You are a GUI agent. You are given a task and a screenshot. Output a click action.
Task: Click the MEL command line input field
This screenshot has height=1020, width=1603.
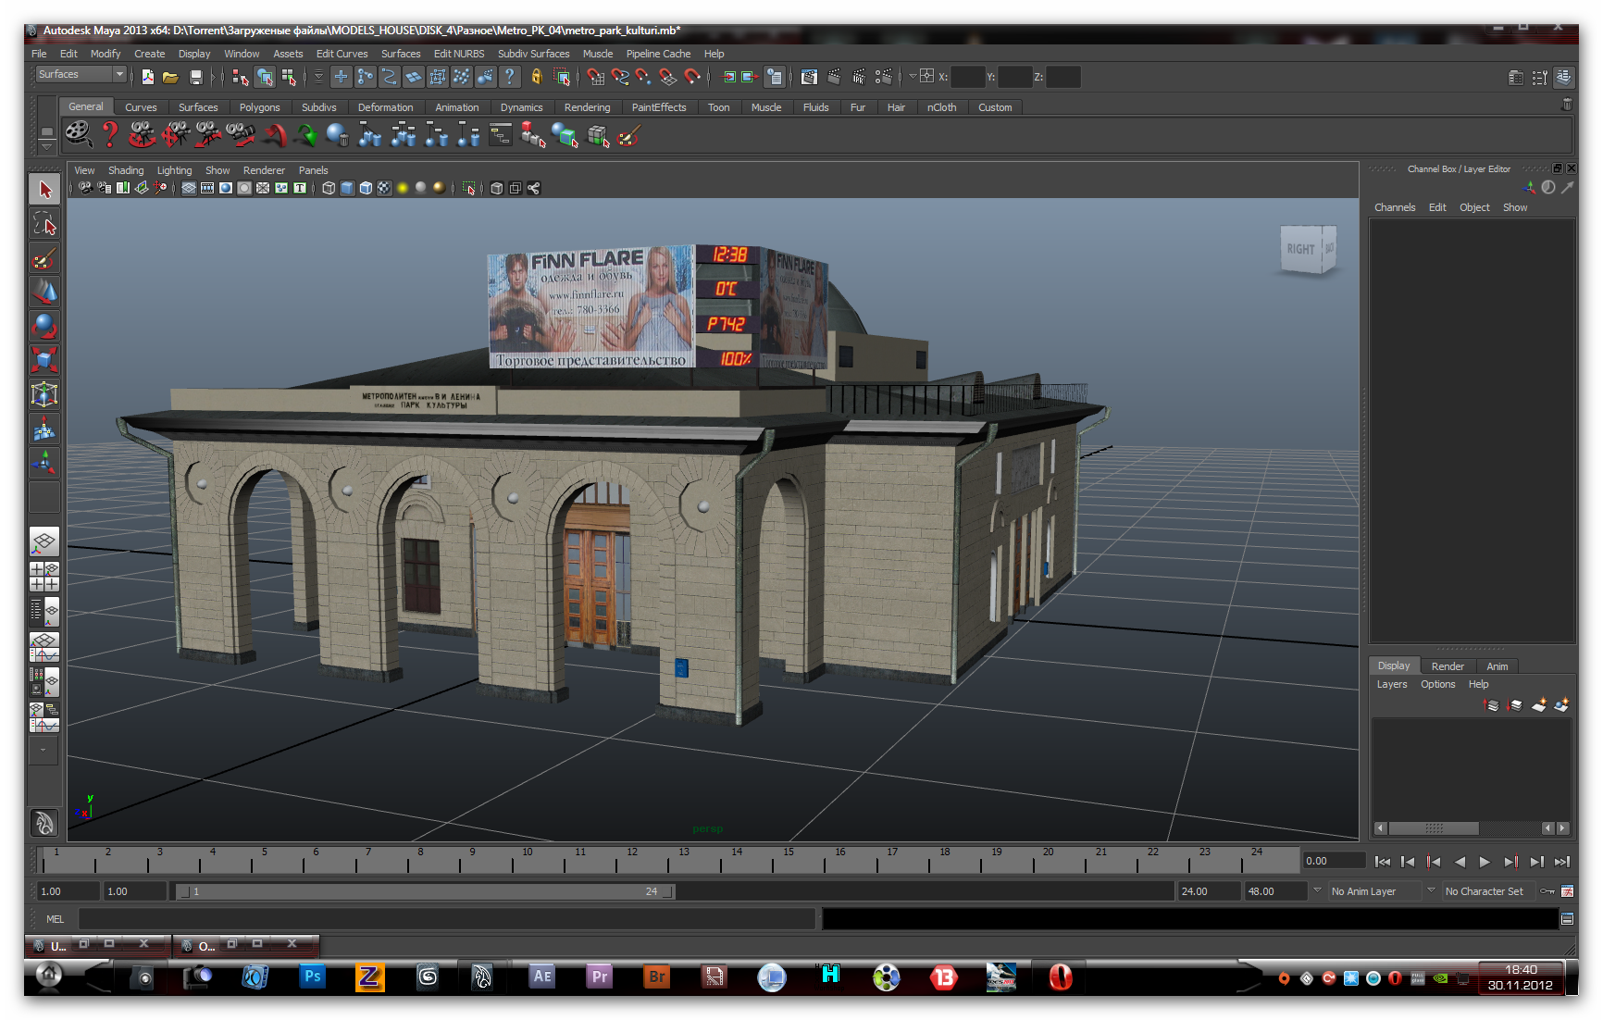point(446,919)
